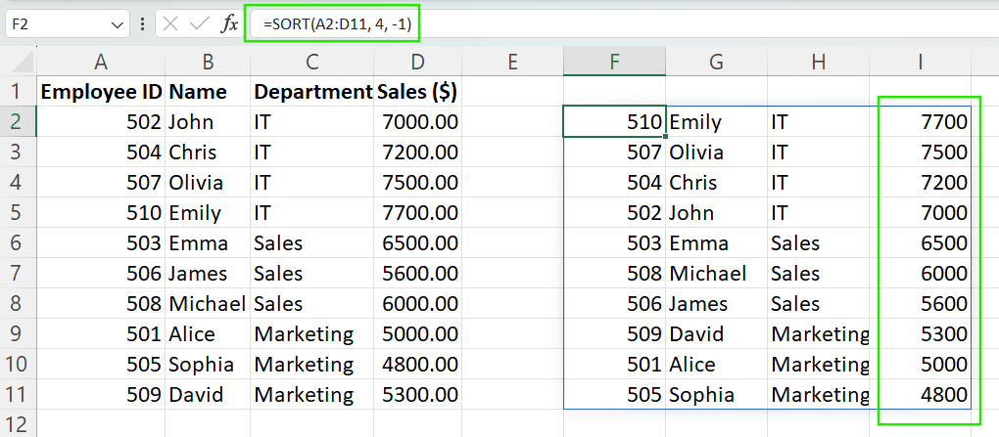Screen dimensions: 999x437
Task: Select column C header
Action: [x=312, y=62]
